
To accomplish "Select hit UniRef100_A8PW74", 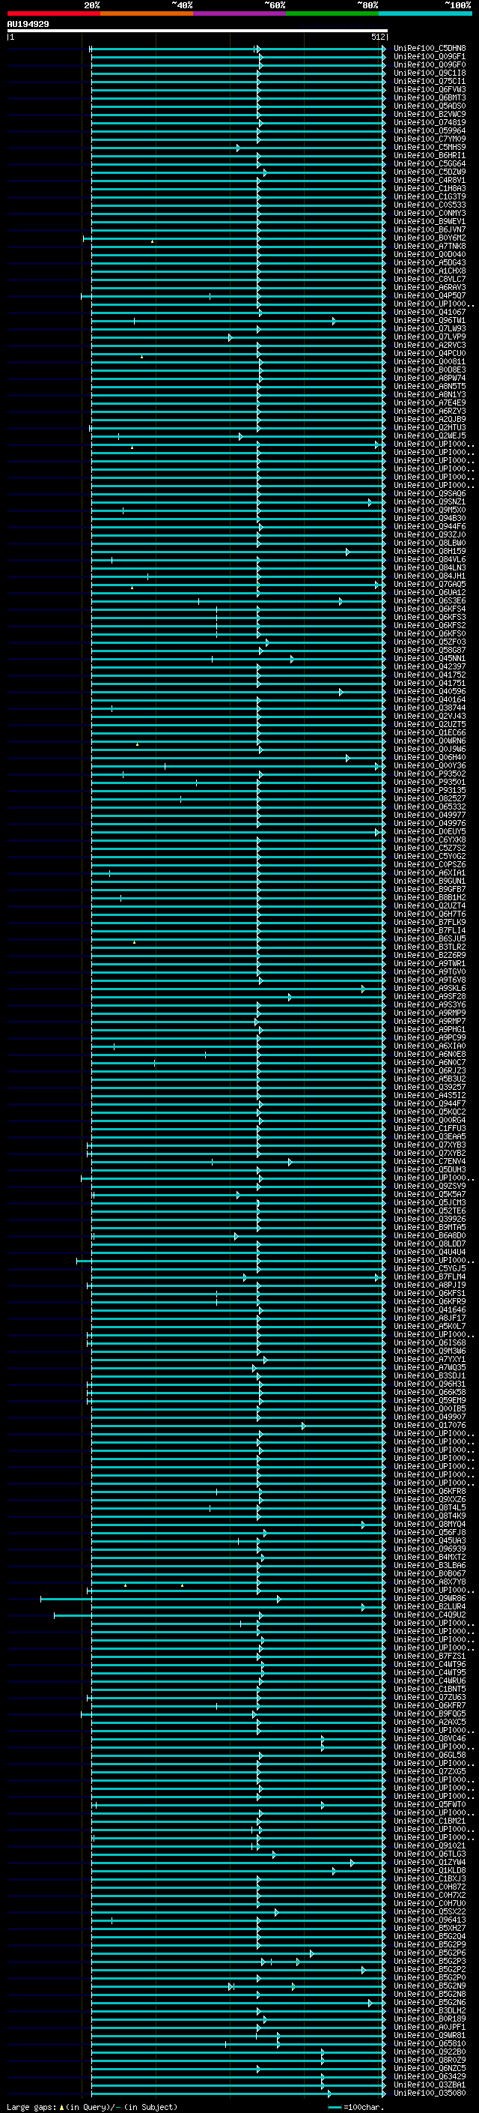I will tap(430, 378).
